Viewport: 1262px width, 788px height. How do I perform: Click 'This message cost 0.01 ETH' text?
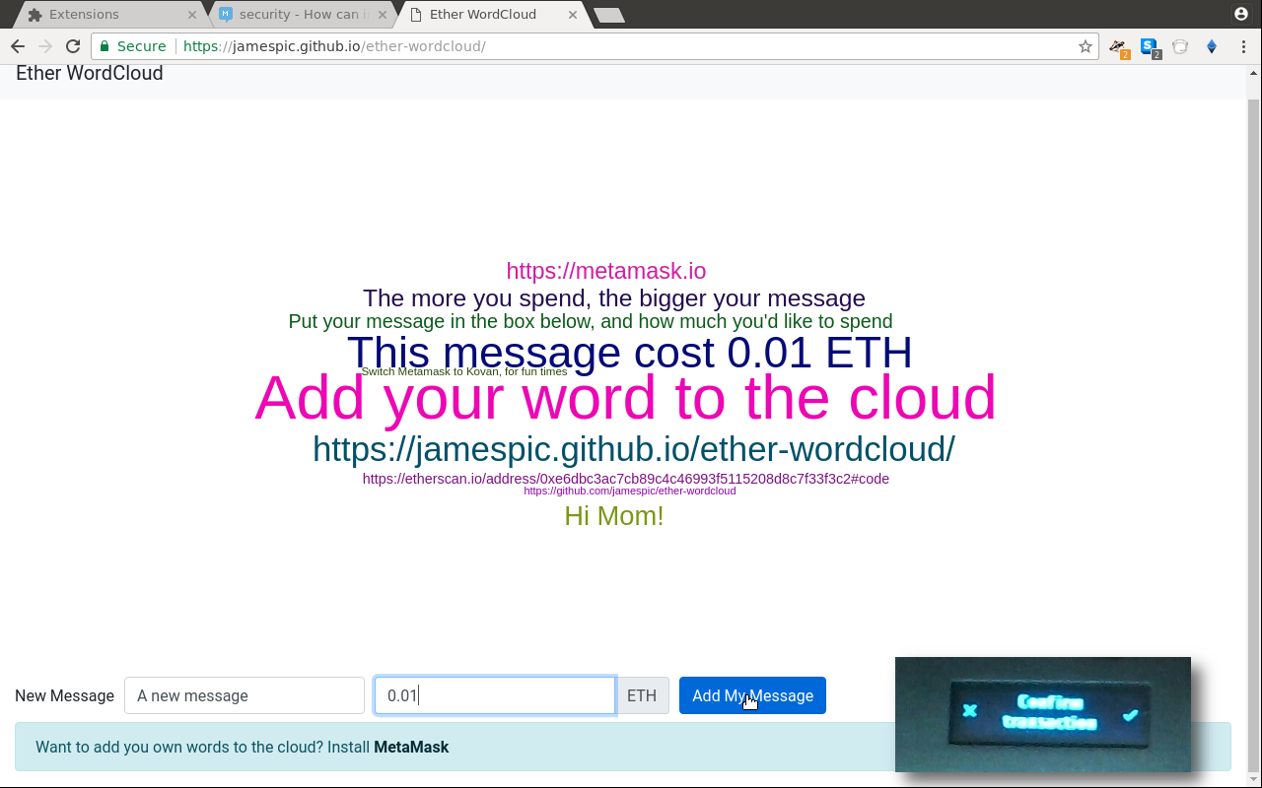630,353
